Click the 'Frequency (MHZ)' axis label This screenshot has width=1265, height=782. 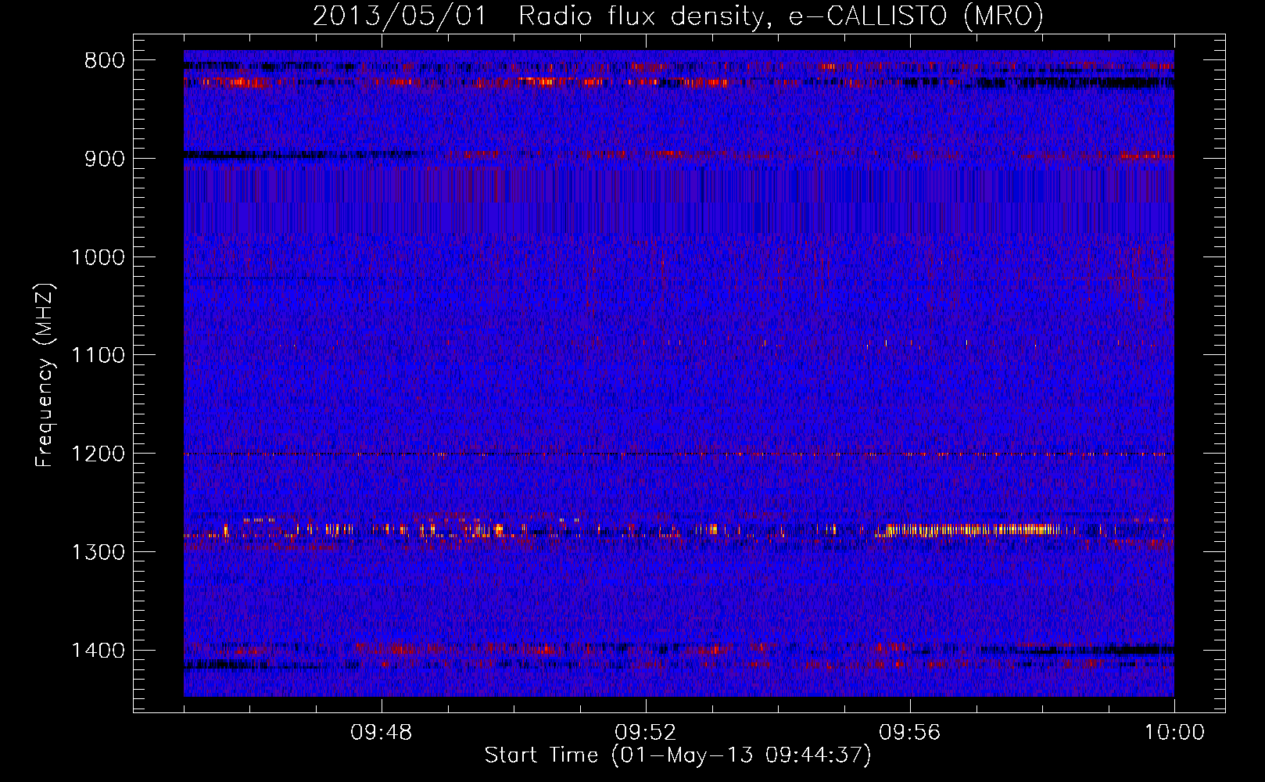tap(45, 375)
